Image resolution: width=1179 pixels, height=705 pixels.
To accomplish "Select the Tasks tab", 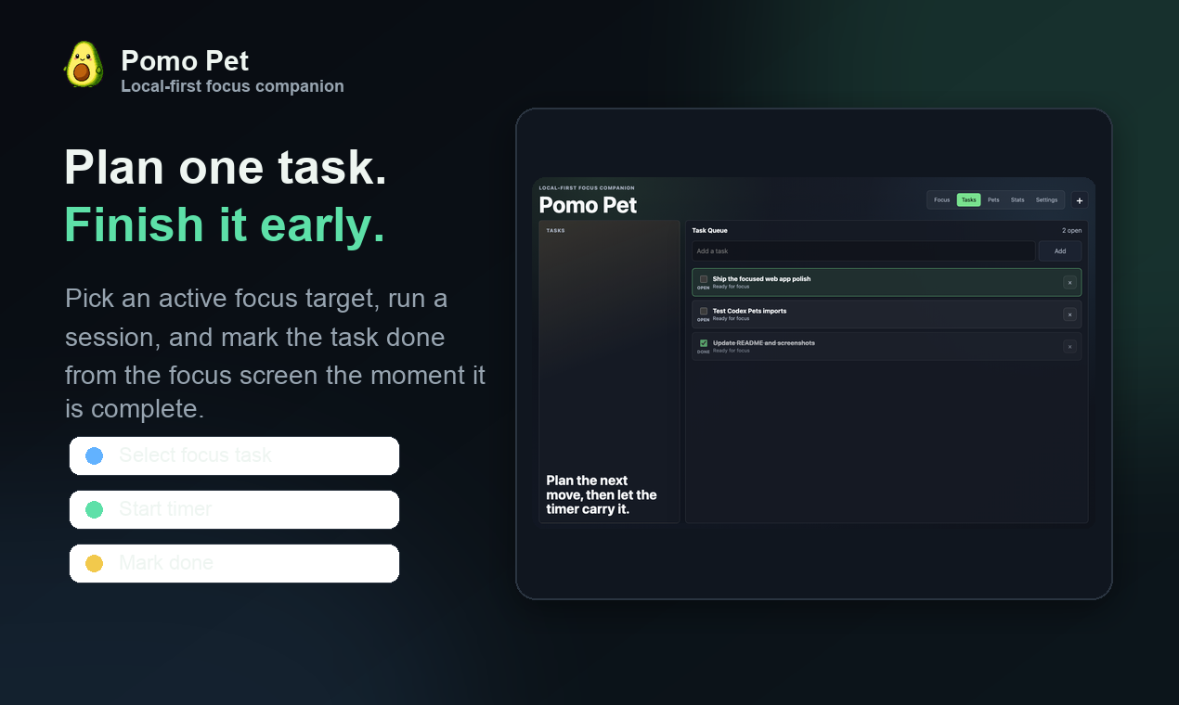I will pos(968,199).
